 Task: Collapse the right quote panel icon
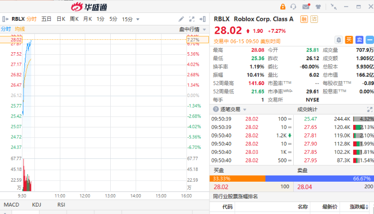click(x=202, y=19)
